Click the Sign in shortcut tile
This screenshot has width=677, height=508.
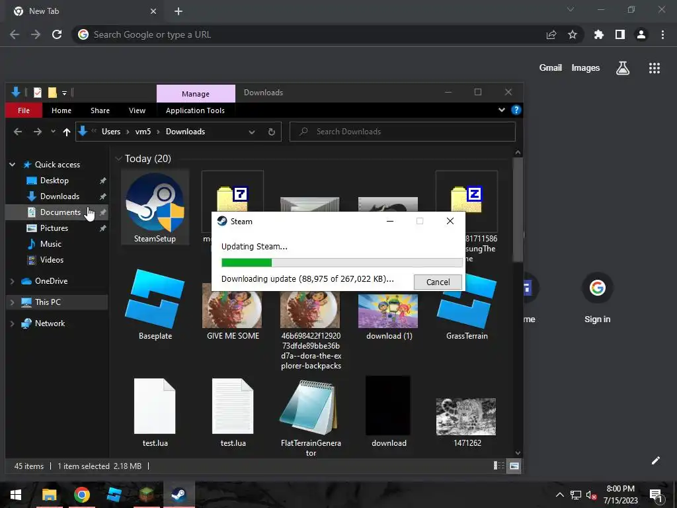[x=598, y=297]
